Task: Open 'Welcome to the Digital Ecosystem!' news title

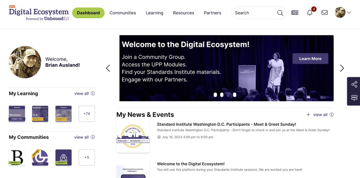Action: pos(191,164)
